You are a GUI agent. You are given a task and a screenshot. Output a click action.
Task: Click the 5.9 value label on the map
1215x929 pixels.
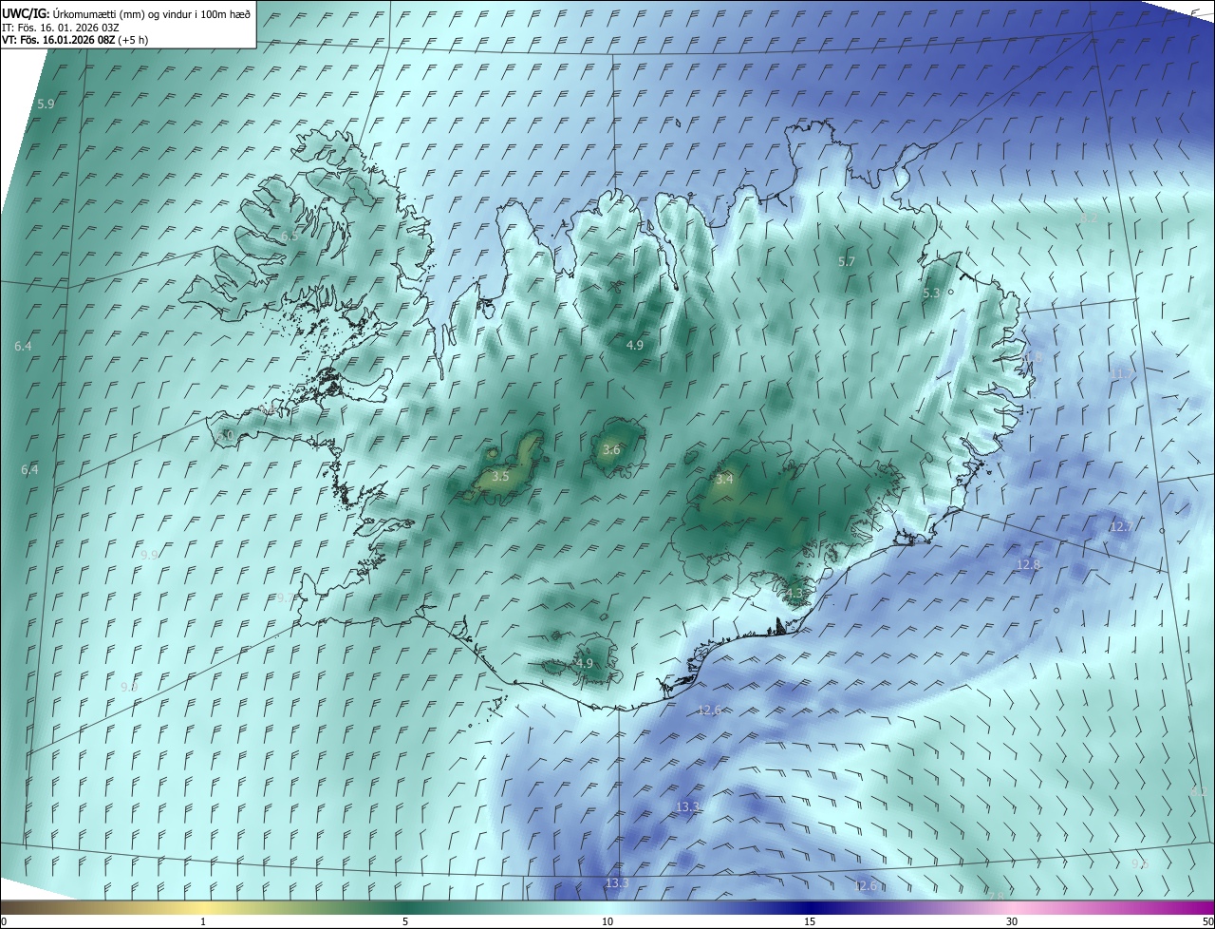coord(46,104)
